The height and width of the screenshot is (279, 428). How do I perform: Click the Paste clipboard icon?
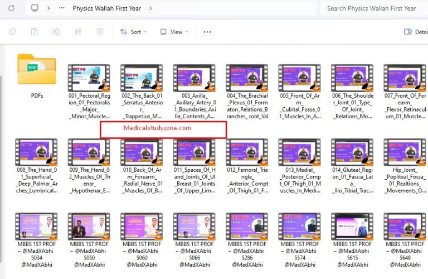coord(34,32)
